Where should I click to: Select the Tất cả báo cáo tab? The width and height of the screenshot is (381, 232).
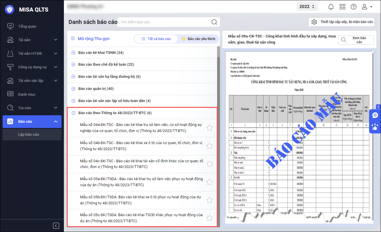pyautogui.click(x=156, y=39)
